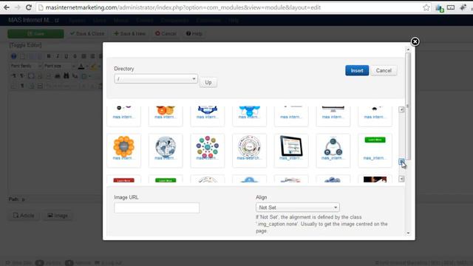Viewport: 473px width, 266px height.
Task: Click the Underline editor icon
Action: coord(66,56)
